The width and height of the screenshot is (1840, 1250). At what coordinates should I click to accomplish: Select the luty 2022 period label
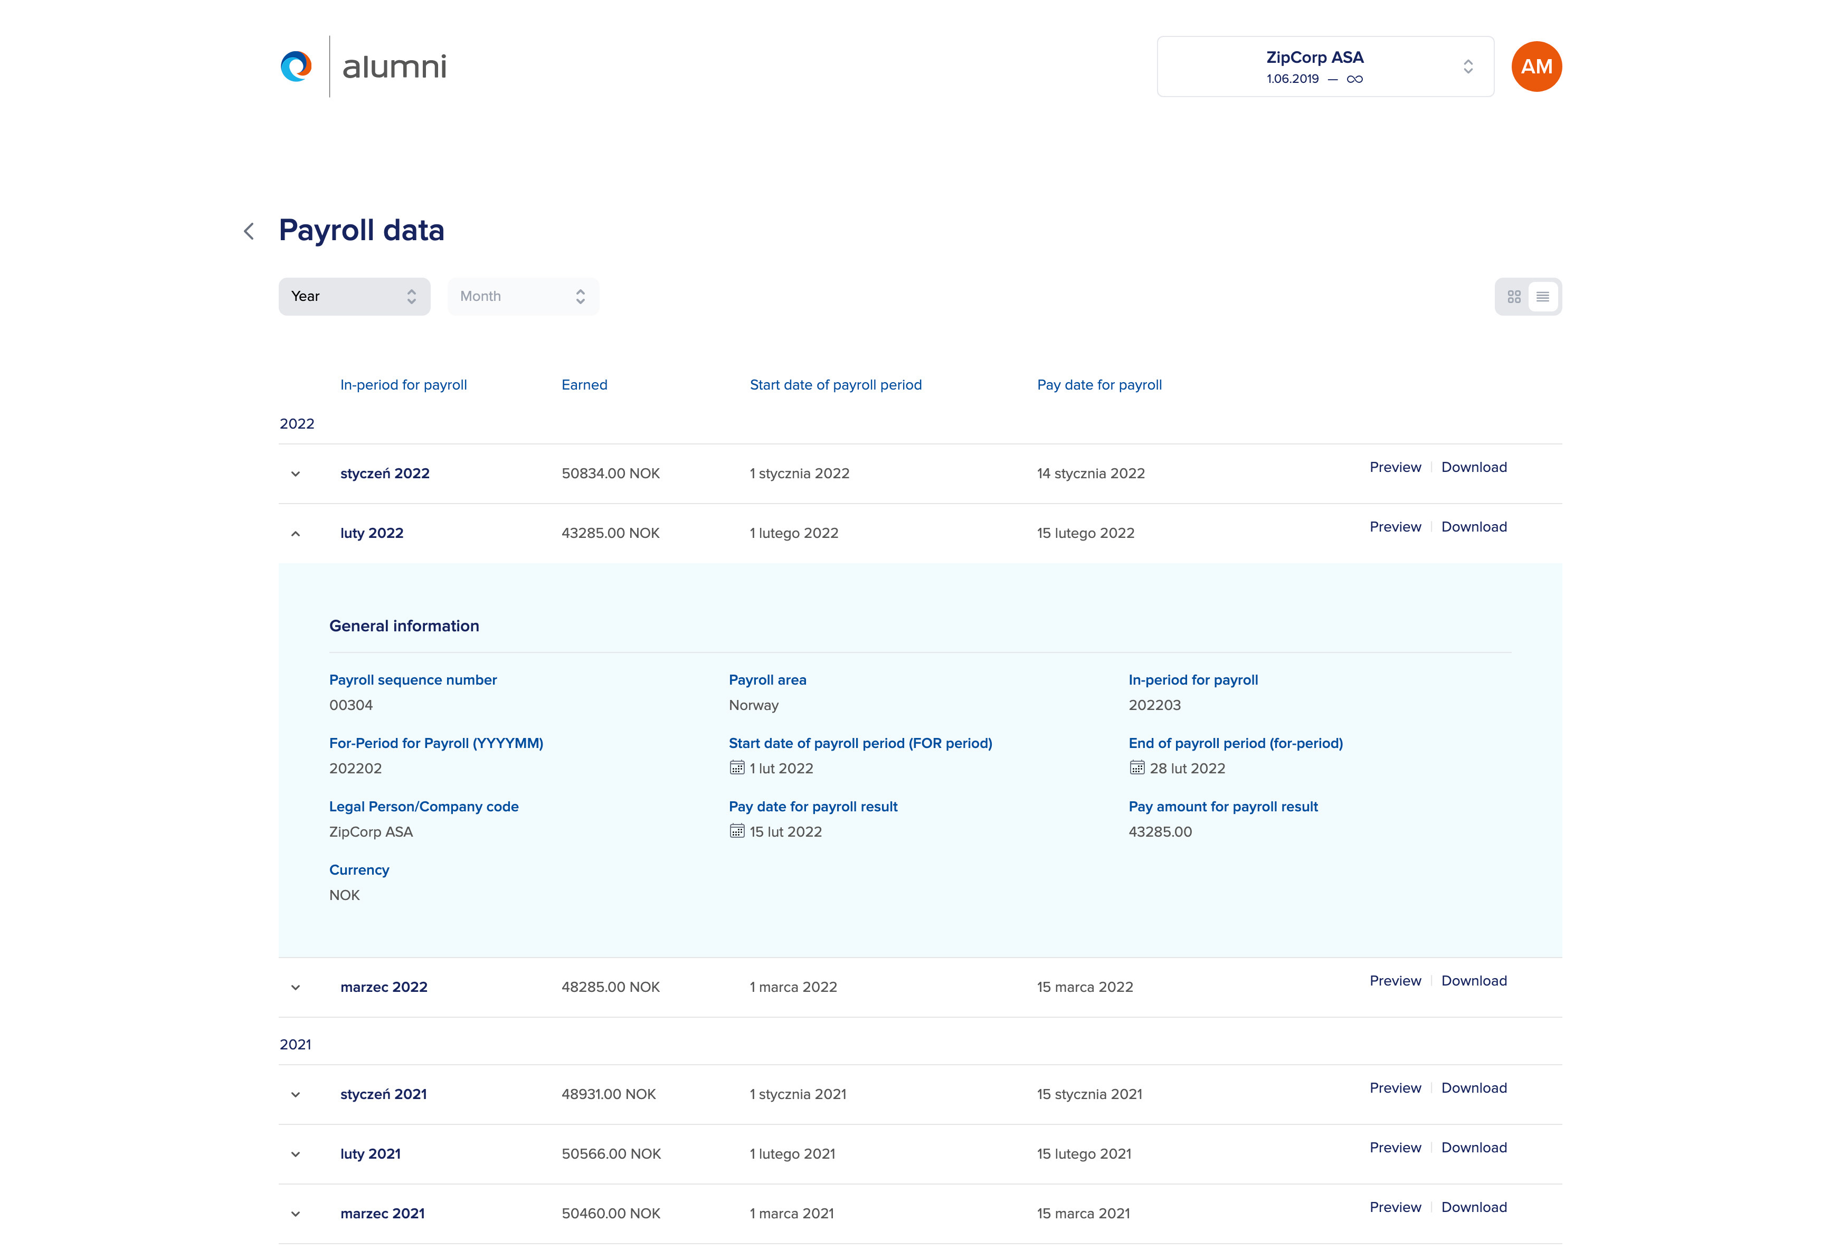372,533
